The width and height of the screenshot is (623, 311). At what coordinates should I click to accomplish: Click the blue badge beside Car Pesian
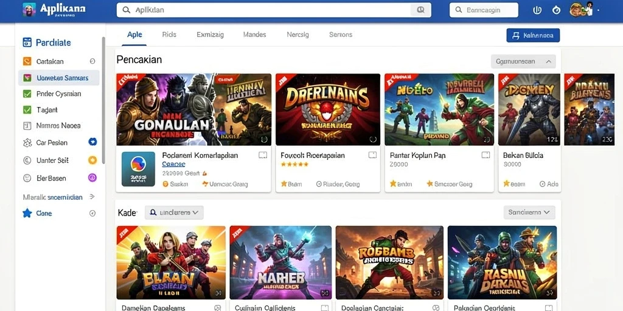tap(92, 142)
